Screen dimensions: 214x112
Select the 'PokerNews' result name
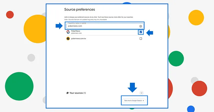(x=76, y=31)
